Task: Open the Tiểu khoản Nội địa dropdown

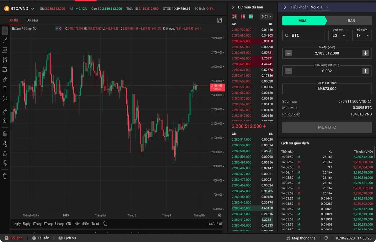Action: (320, 7)
